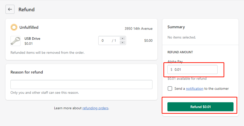Open the USB Drive product thumbnail
The width and height of the screenshot is (244, 126).
[x=15, y=41]
